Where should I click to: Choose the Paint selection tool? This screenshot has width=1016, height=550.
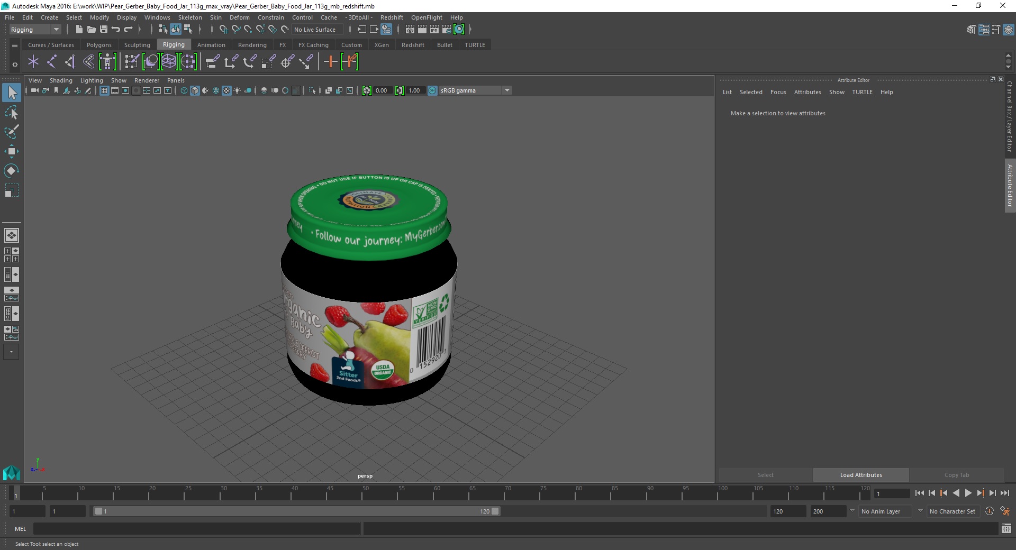(x=12, y=132)
